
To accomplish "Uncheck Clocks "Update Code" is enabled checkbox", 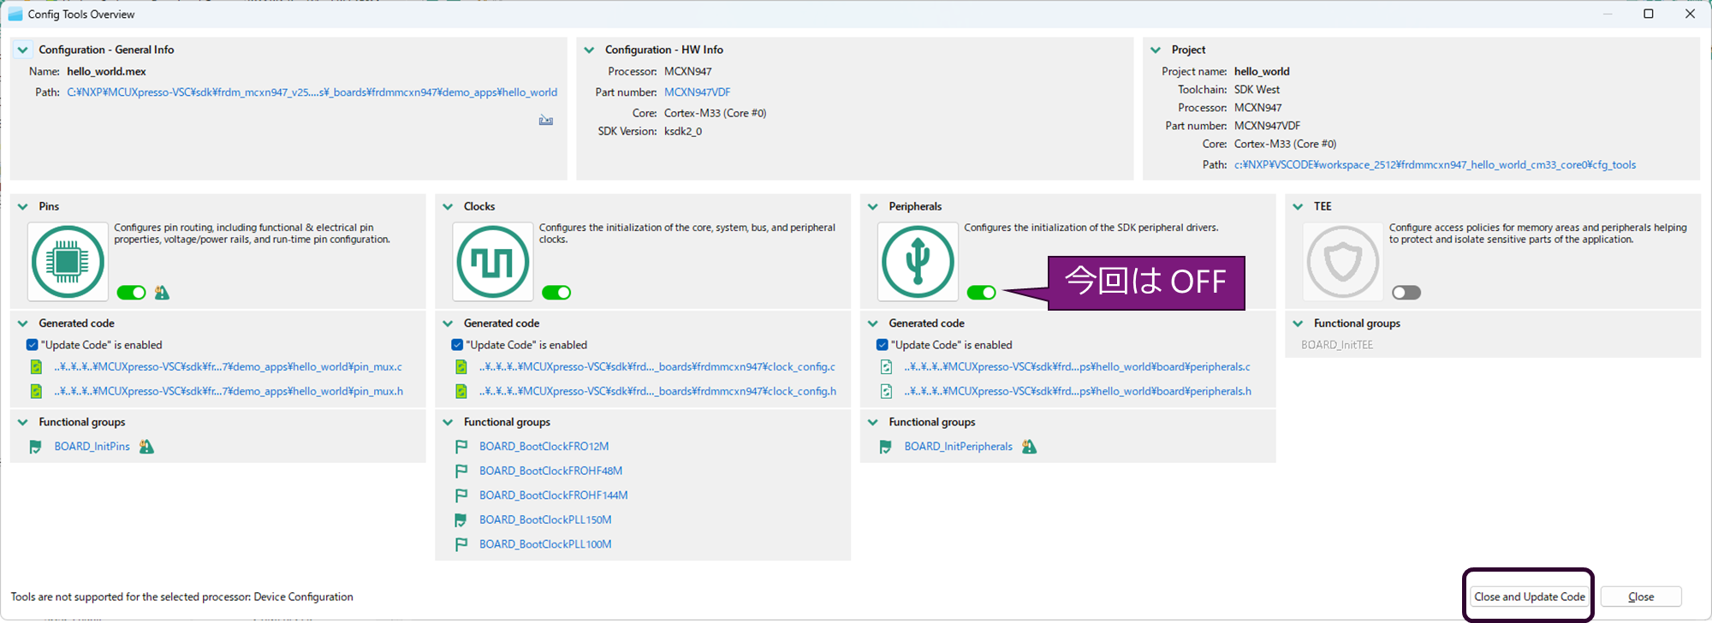I will (457, 345).
